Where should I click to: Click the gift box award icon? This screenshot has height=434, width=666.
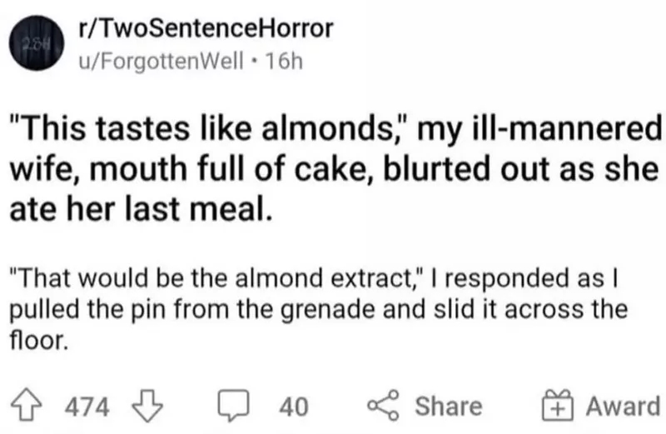(558, 406)
